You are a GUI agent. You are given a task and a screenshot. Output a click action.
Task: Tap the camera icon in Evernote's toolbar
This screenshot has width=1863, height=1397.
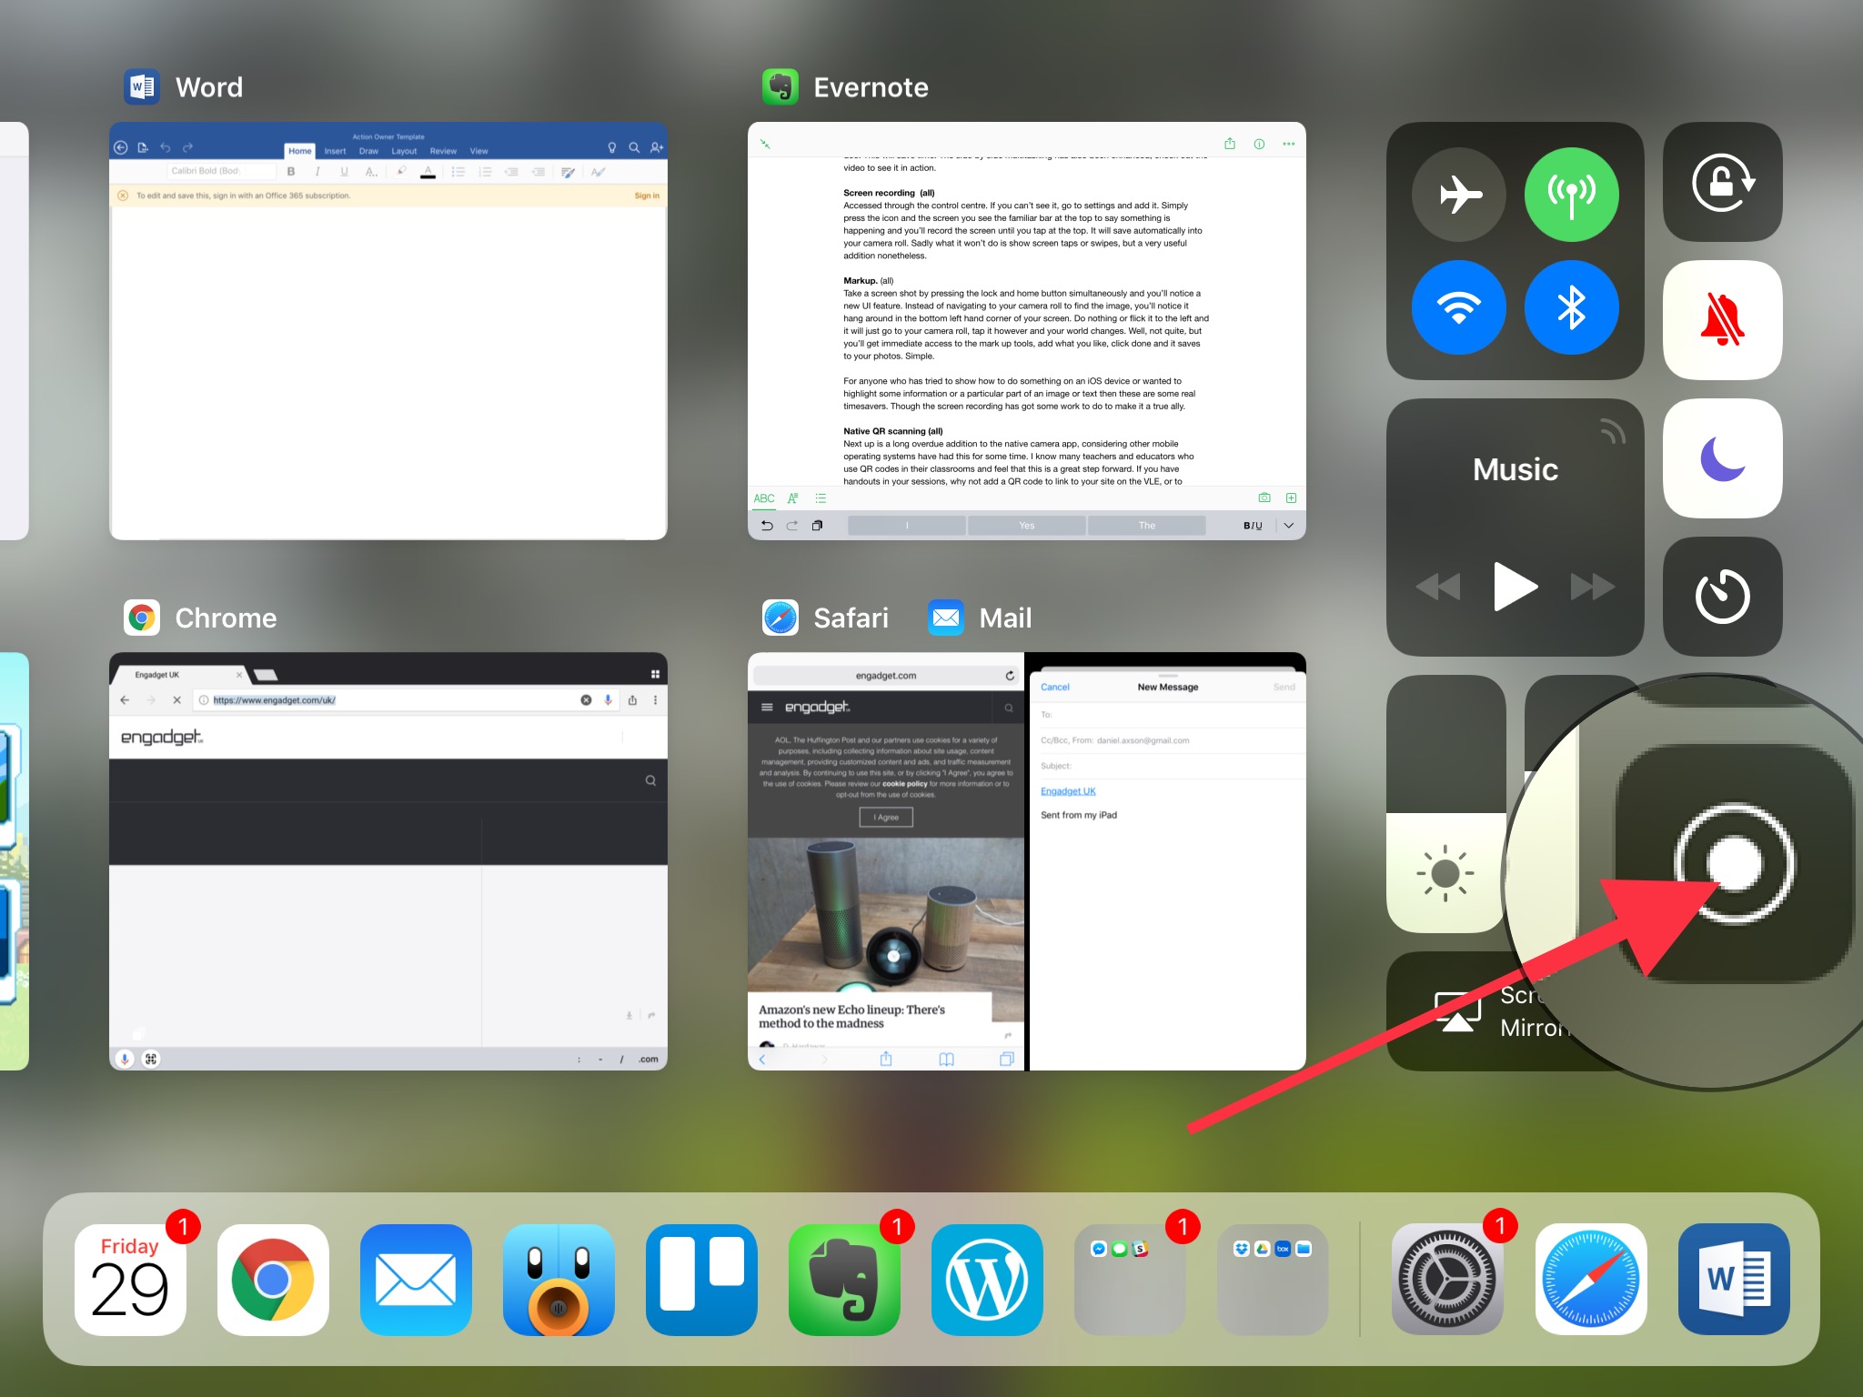1265,498
